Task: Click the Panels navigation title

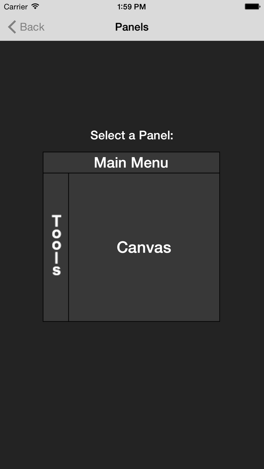Action: tap(132, 27)
